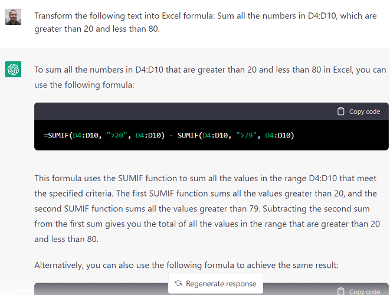Click the paragraph beginning 'This formula uses the SUMIF'
Image resolution: width=390 pixels, height=295 pixels.
click(x=207, y=208)
